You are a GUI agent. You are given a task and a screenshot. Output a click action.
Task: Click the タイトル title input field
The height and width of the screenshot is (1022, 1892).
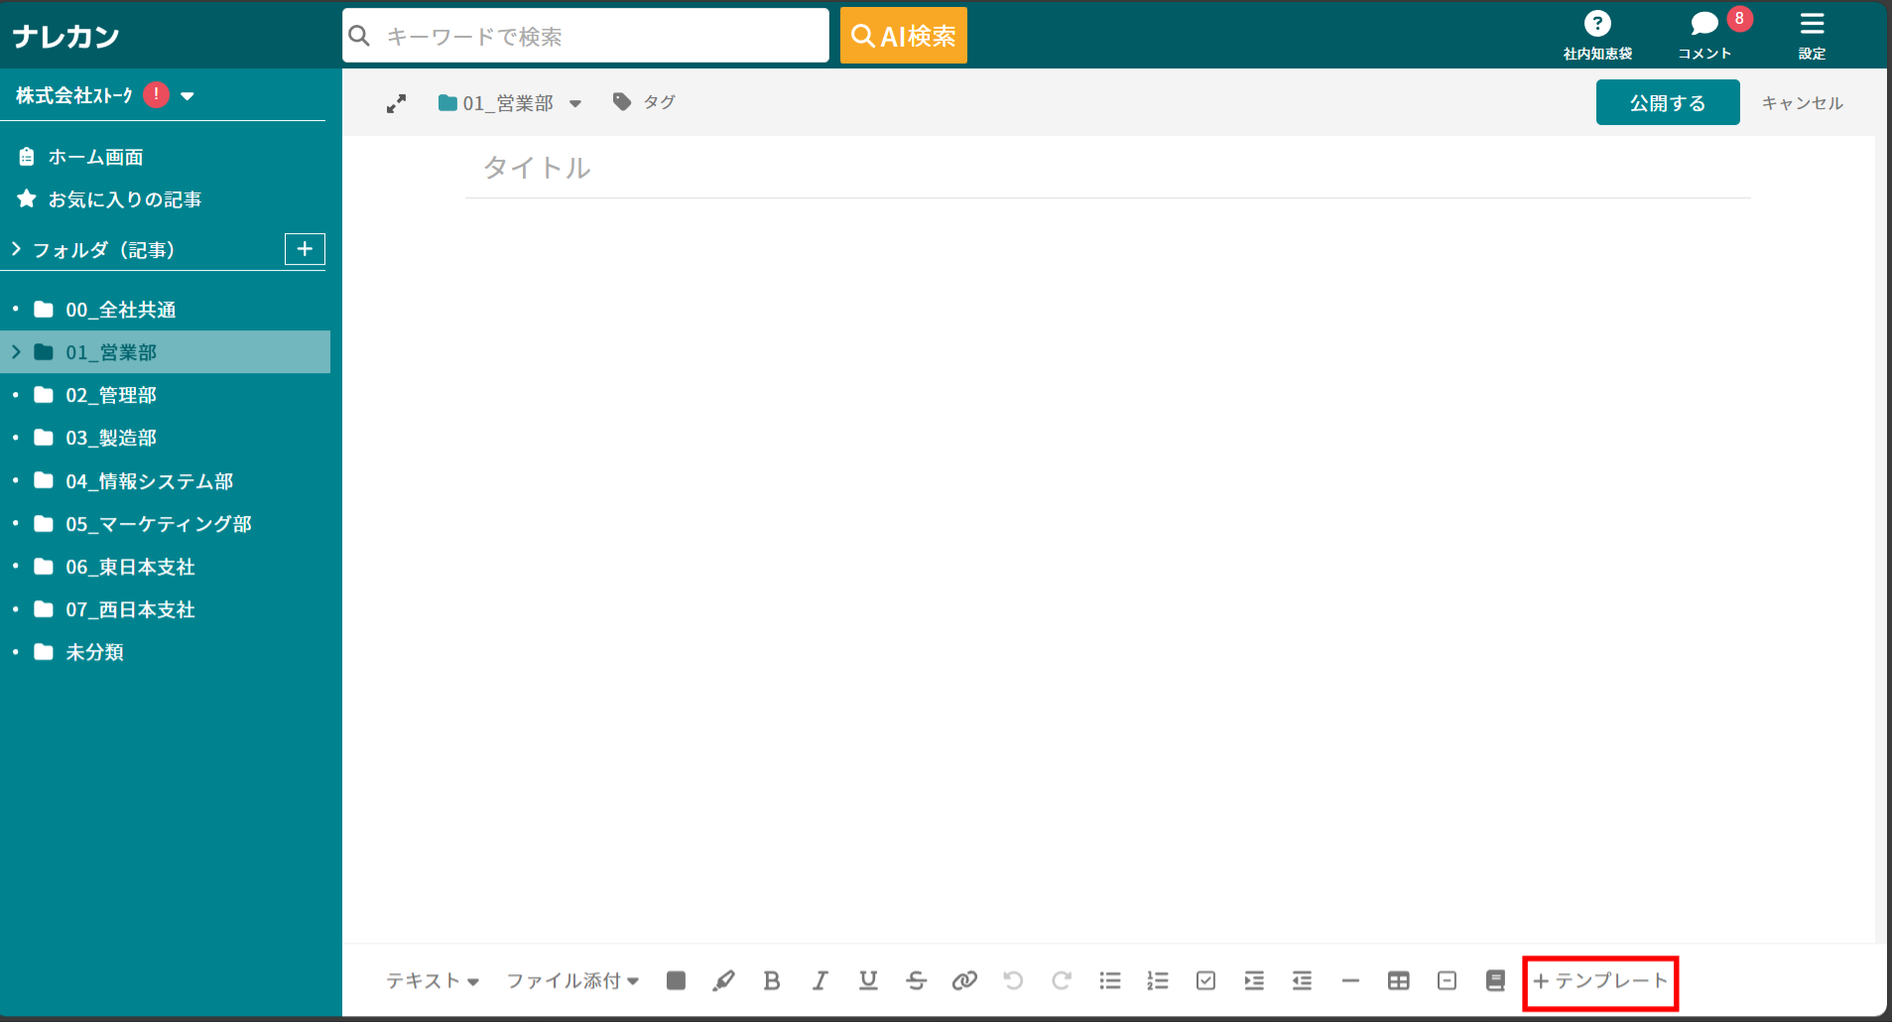point(1106,168)
